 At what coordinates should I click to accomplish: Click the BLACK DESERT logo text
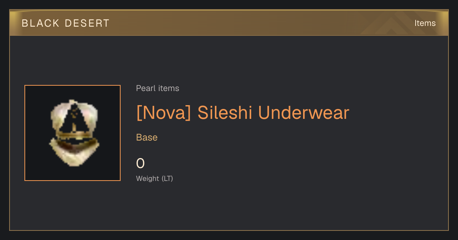66,23
